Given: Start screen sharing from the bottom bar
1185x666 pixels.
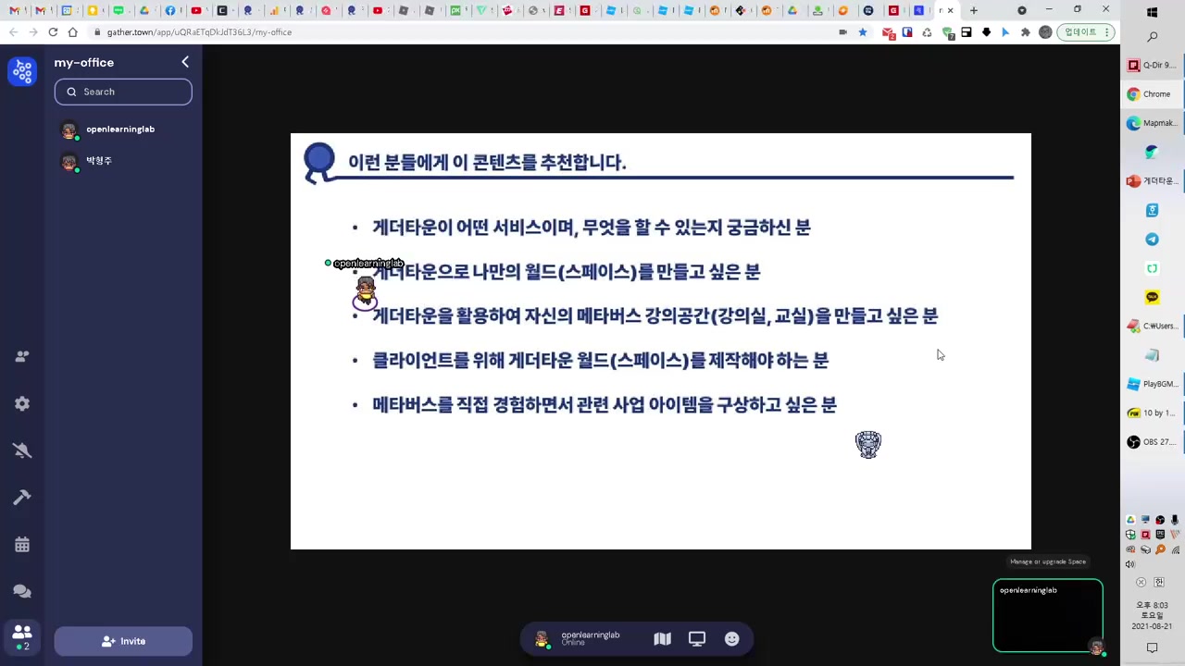Looking at the screenshot, I should 696,638.
